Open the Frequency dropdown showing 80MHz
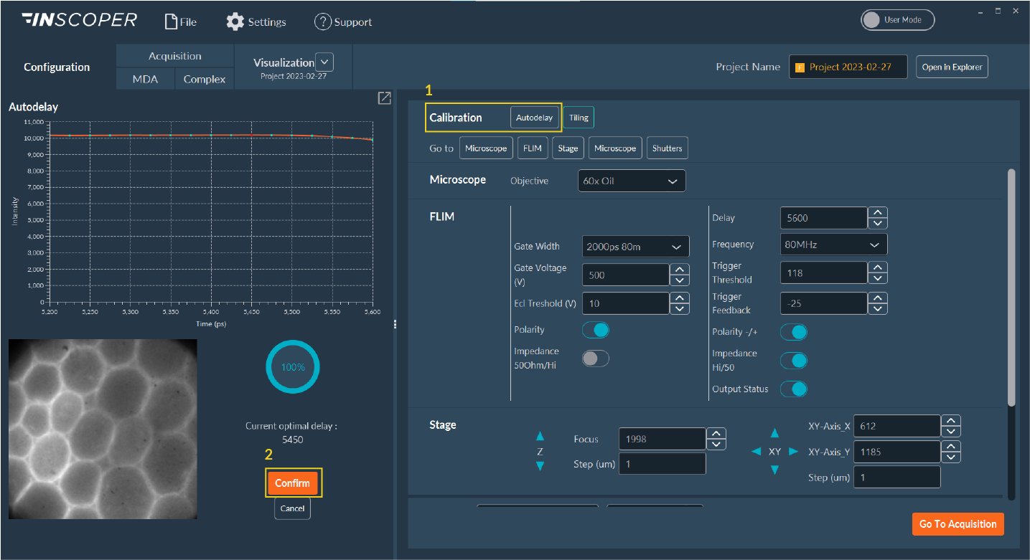 (833, 244)
